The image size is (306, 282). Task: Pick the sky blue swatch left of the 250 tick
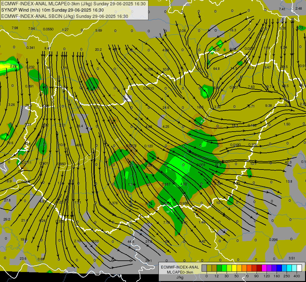284,268
